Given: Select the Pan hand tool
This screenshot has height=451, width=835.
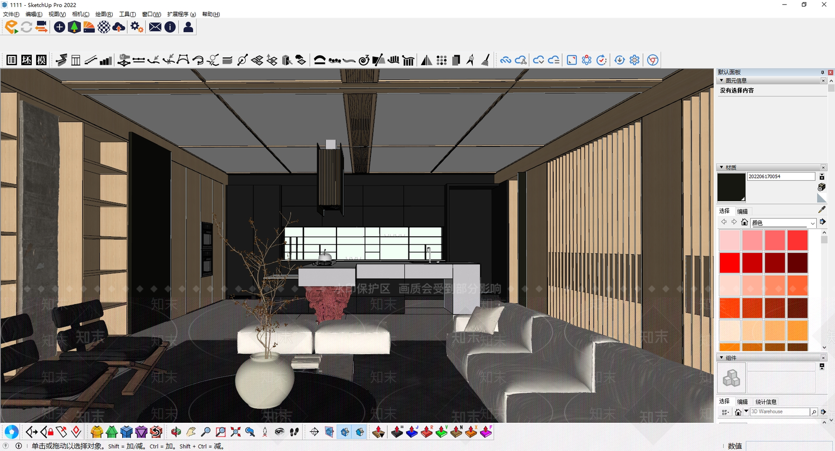Looking at the screenshot, I should 191,432.
